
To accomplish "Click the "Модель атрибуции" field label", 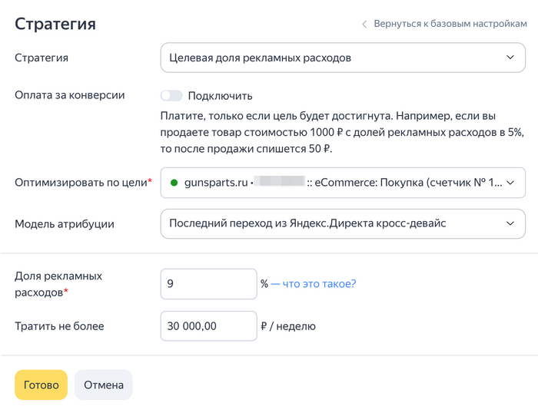I will 65,223.
